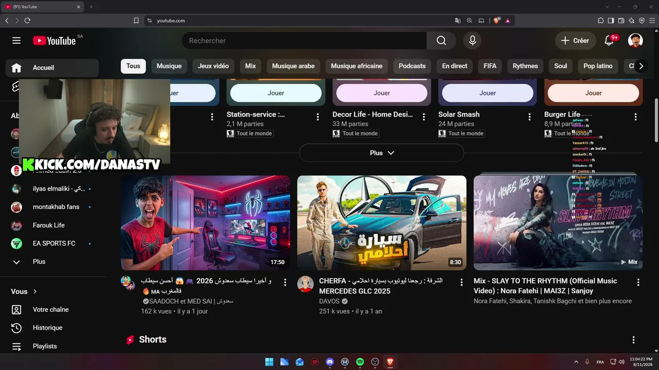Open a new browser tab
The height and width of the screenshot is (370, 659).
91,7
